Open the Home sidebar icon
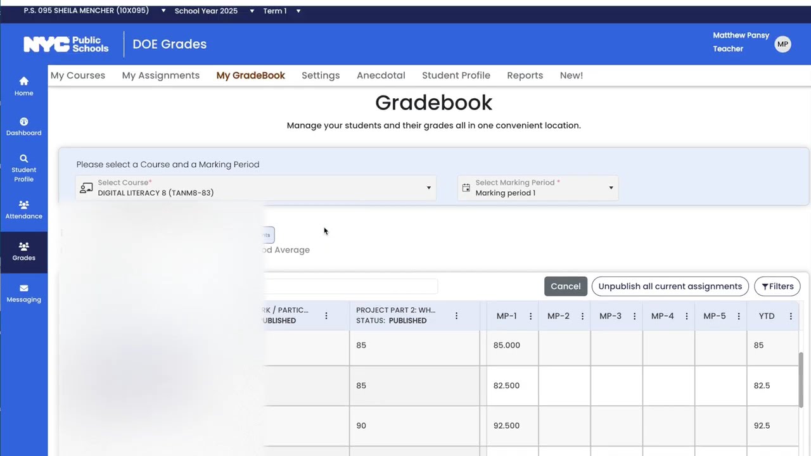This screenshot has height=456, width=811. (23, 86)
